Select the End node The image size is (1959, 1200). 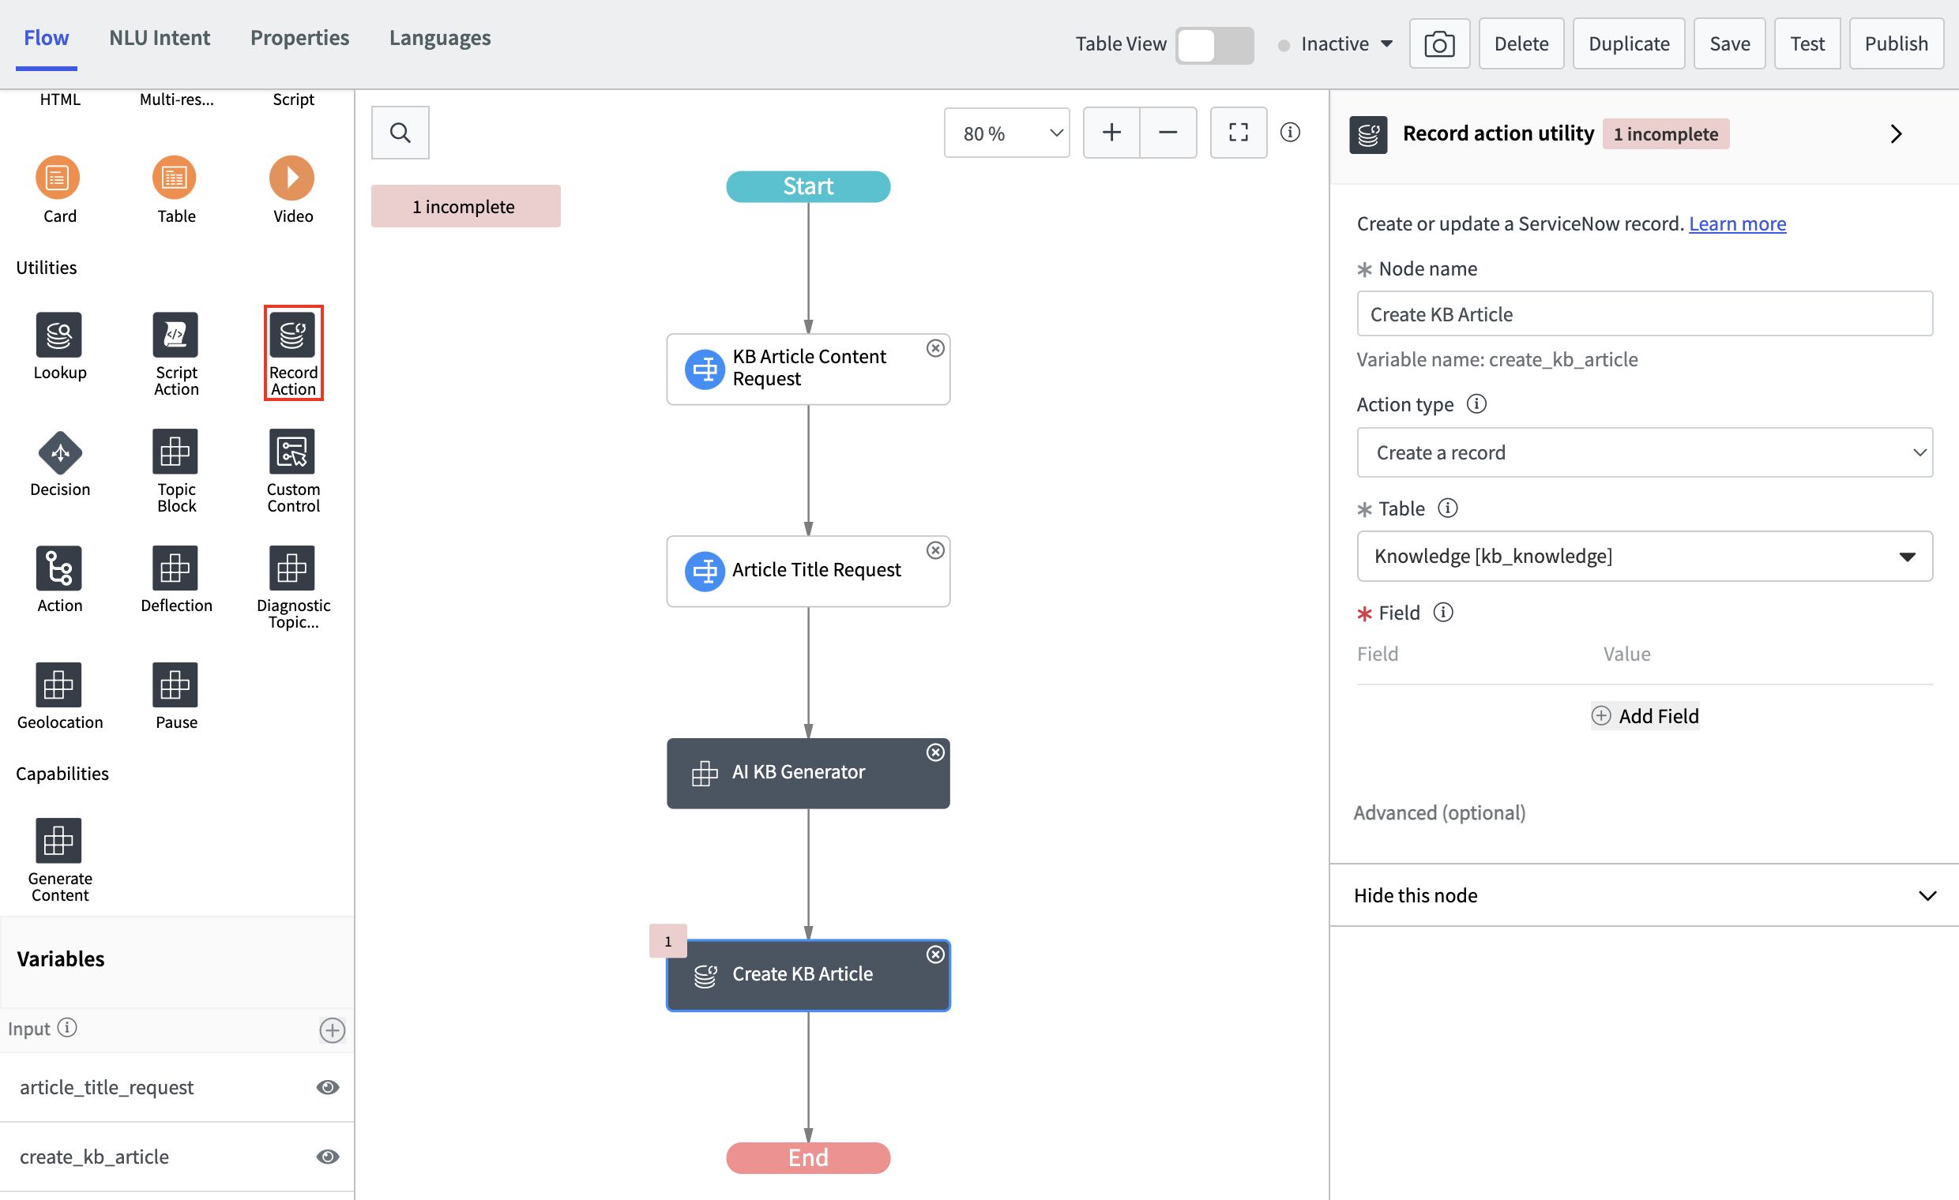808,1158
